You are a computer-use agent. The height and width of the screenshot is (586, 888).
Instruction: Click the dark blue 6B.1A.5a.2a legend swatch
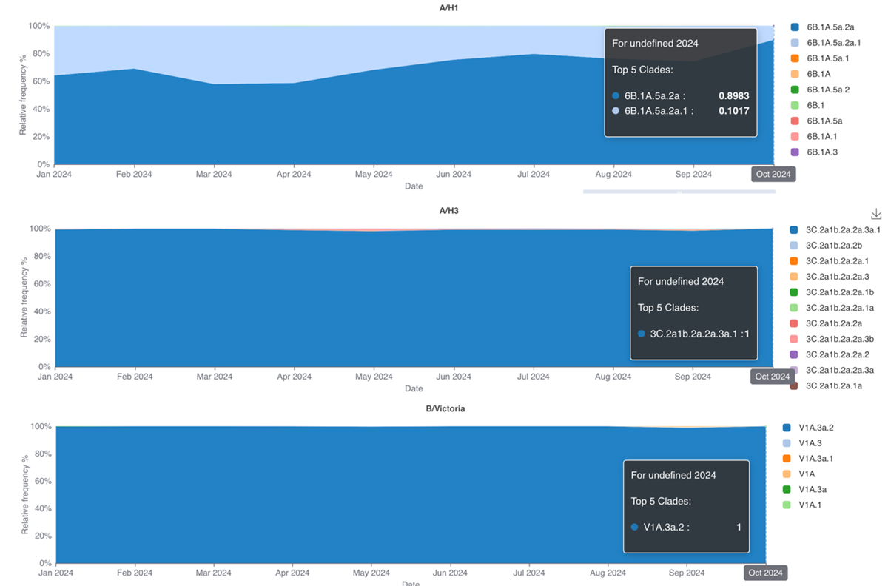[795, 27]
